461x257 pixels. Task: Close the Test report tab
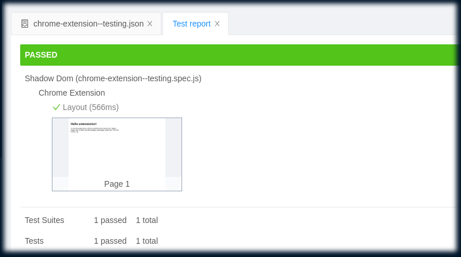pos(217,24)
